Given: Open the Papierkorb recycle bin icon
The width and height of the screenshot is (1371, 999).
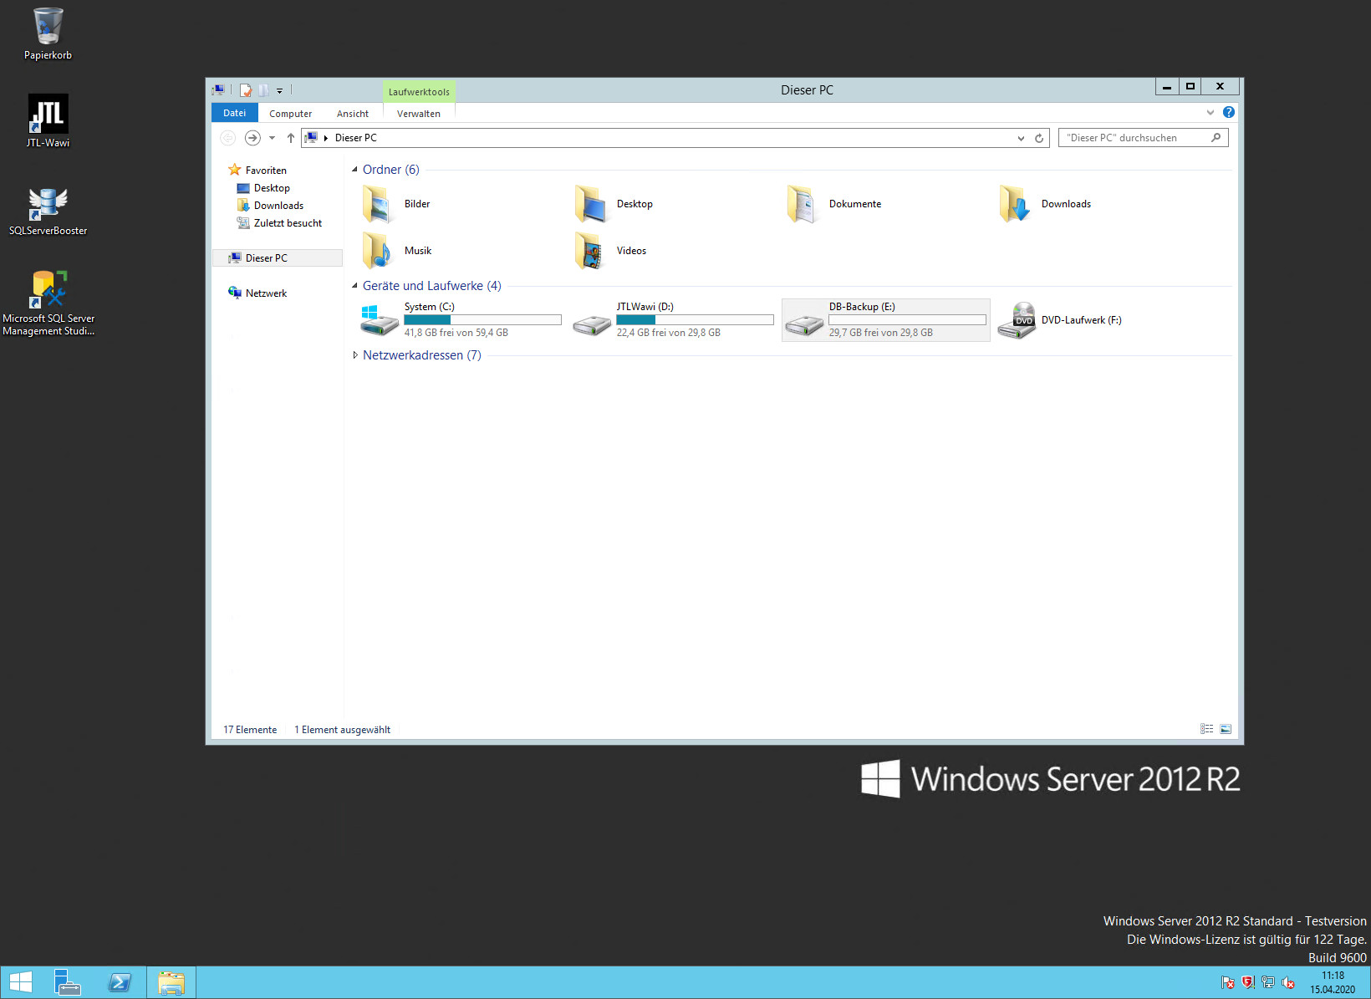Looking at the screenshot, I should click(x=48, y=33).
